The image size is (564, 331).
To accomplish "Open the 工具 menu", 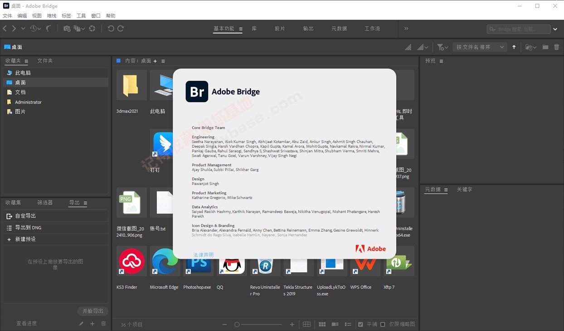I will tap(81, 16).
